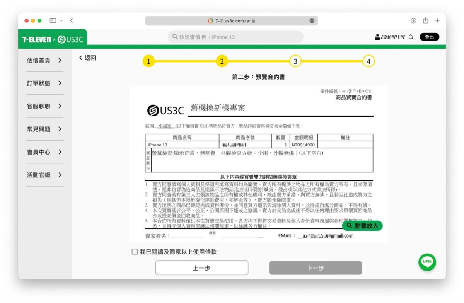Viewport: 464px width, 303px height.
Task: Select step 1 circle in progress bar
Action: (x=148, y=61)
